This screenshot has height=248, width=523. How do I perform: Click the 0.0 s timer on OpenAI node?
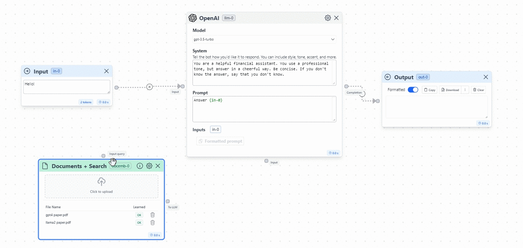tap(334, 153)
